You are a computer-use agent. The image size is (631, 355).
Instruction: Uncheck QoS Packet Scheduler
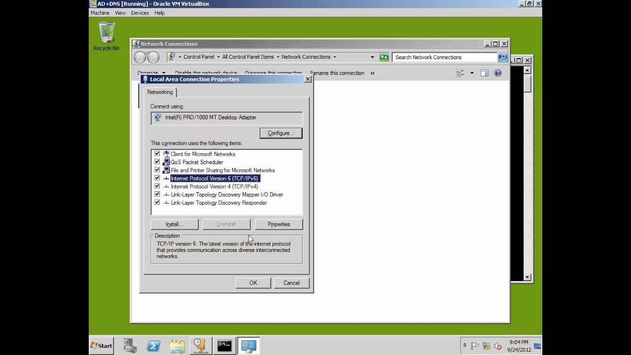157,162
